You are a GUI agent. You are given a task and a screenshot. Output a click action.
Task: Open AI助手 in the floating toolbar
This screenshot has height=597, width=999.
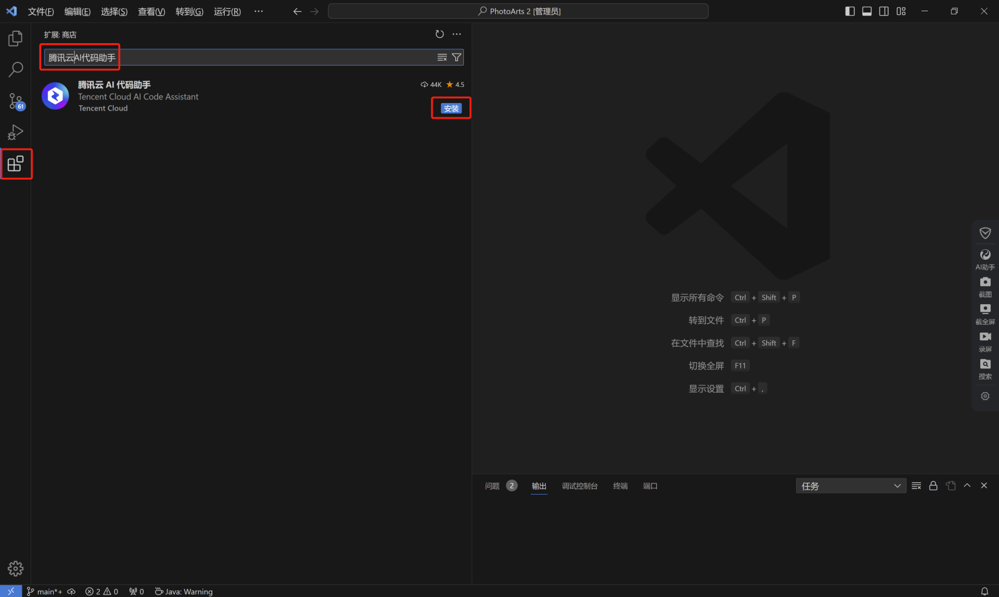985,259
